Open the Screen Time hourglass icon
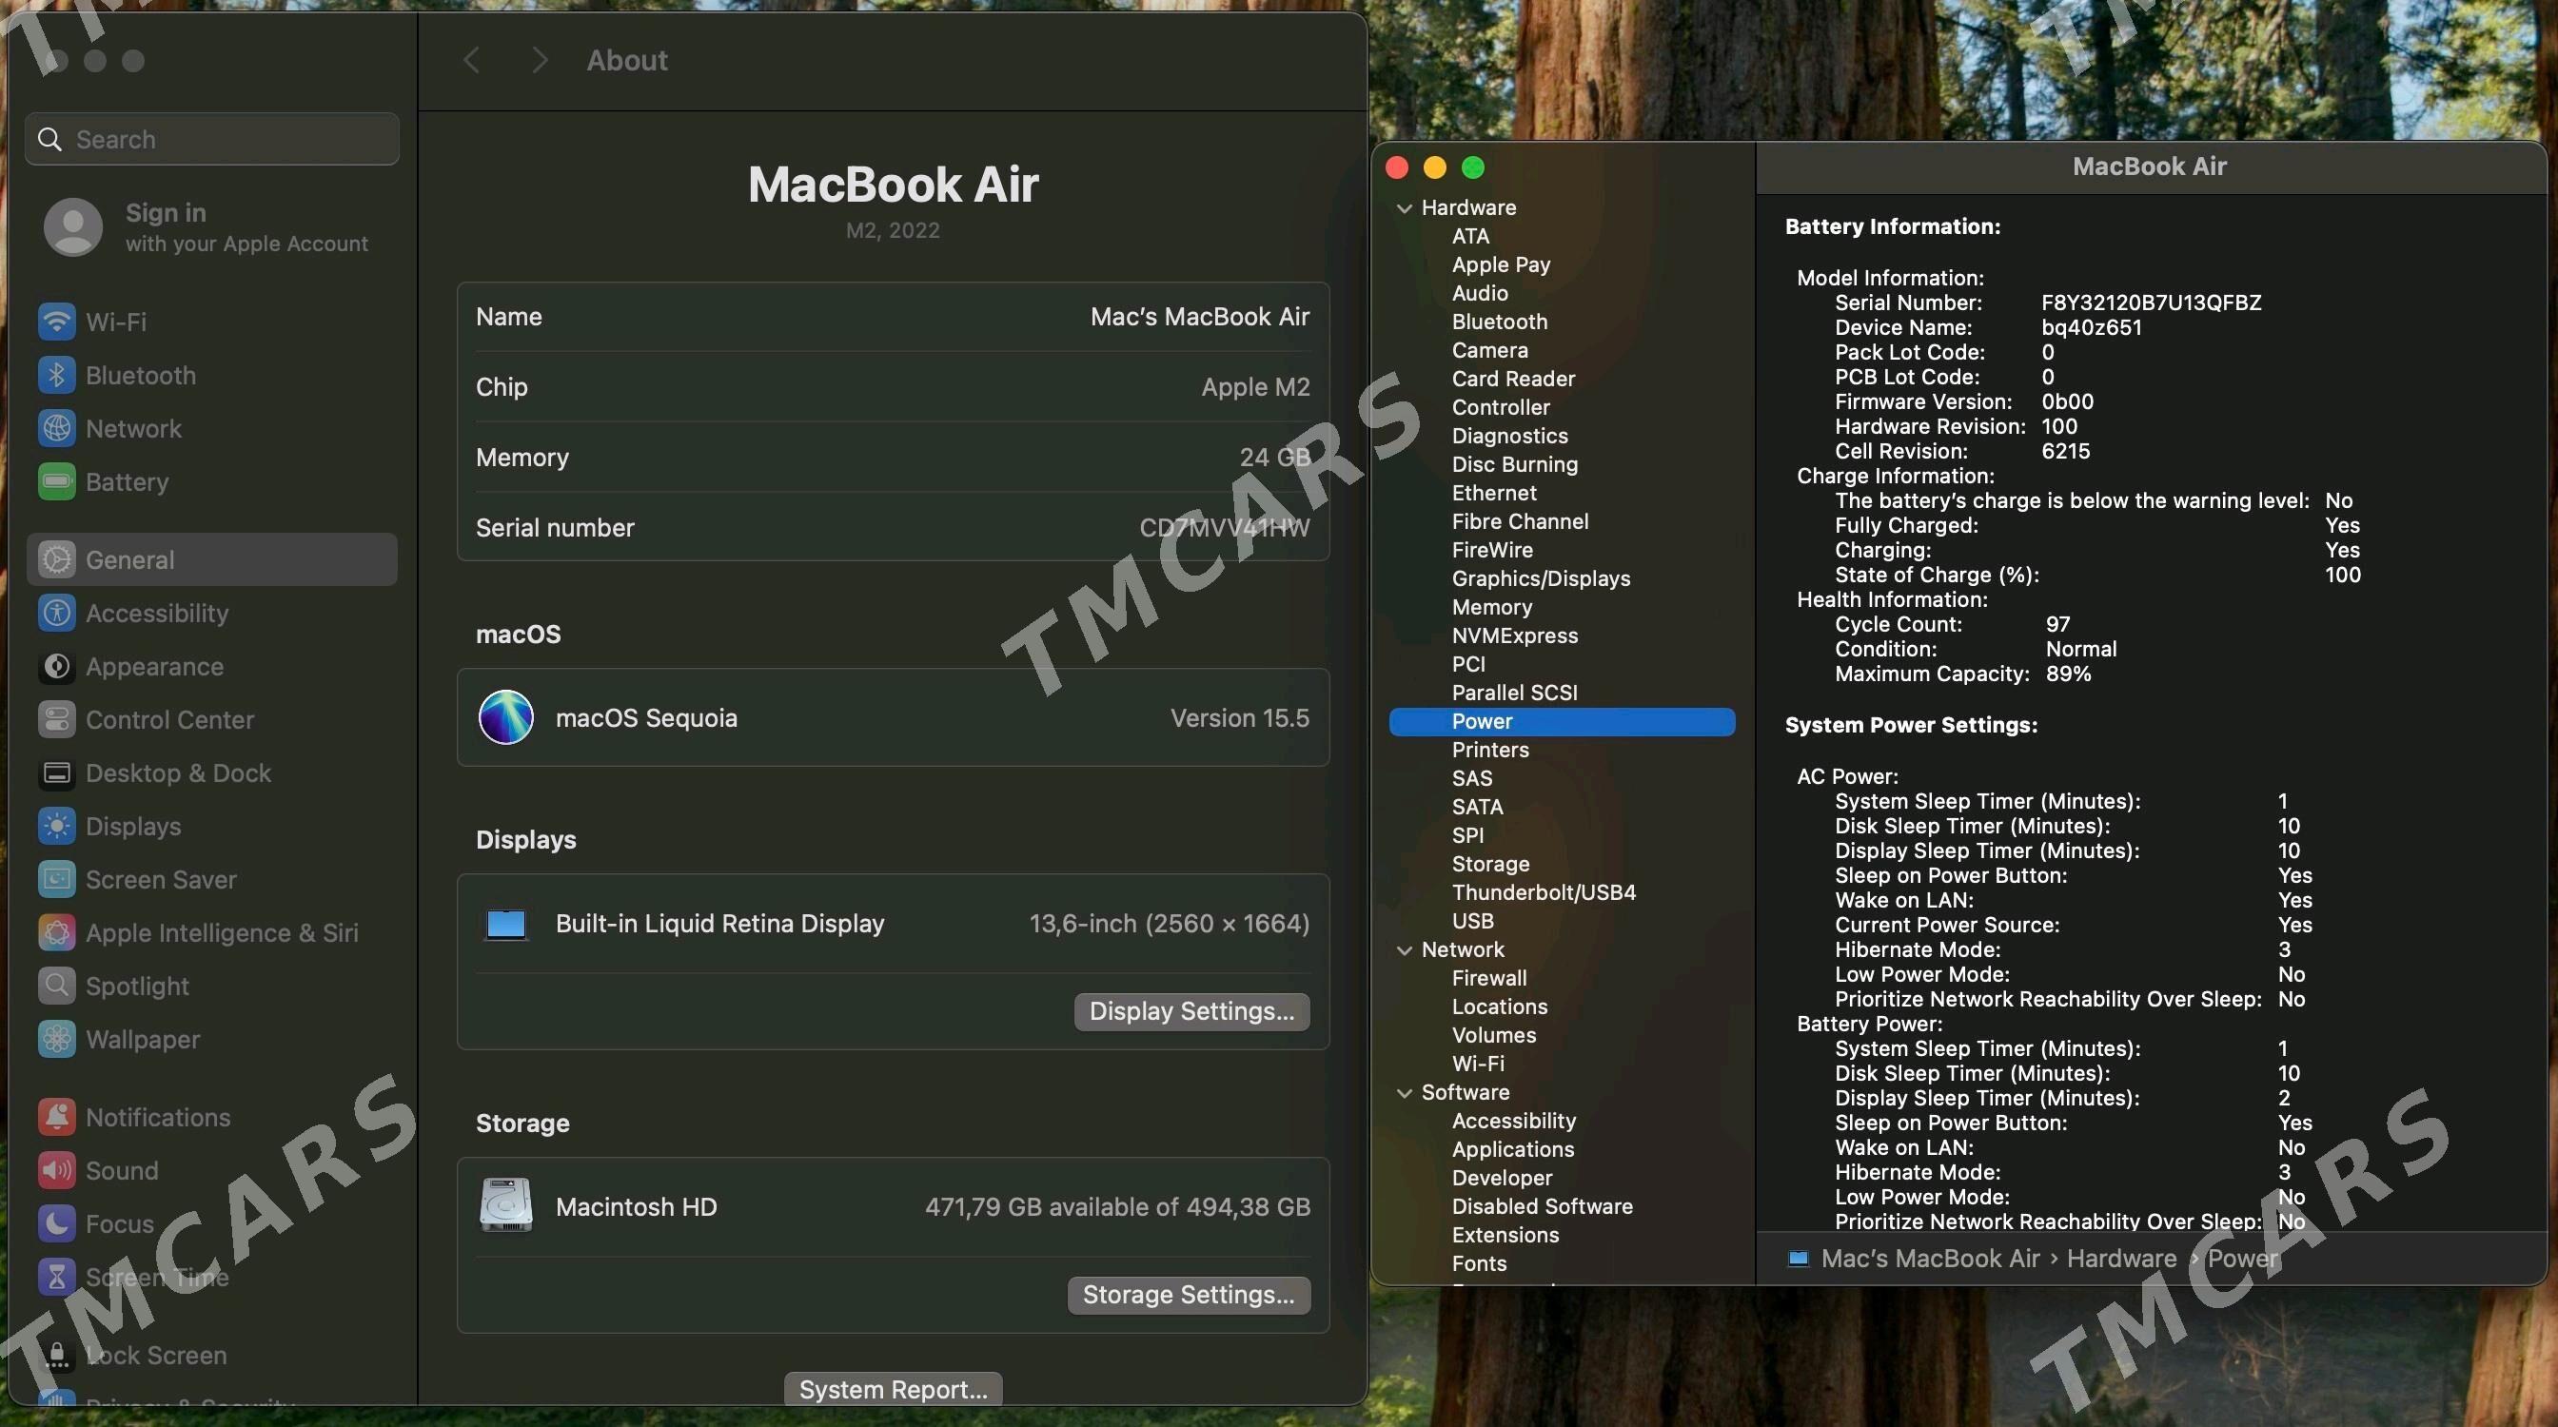The image size is (2558, 1427). [x=56, y=1277]
